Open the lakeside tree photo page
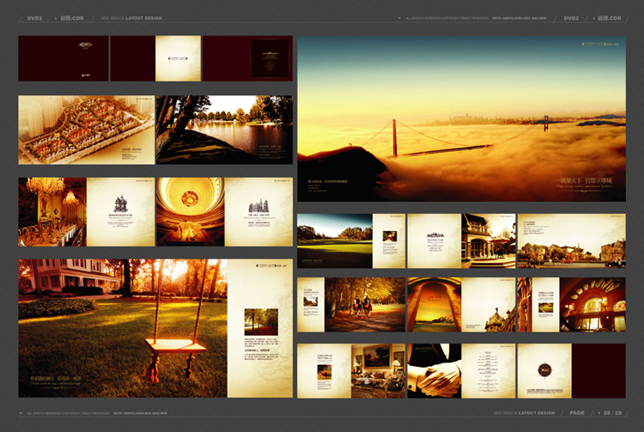644x432 pixels. coord(224,130)
